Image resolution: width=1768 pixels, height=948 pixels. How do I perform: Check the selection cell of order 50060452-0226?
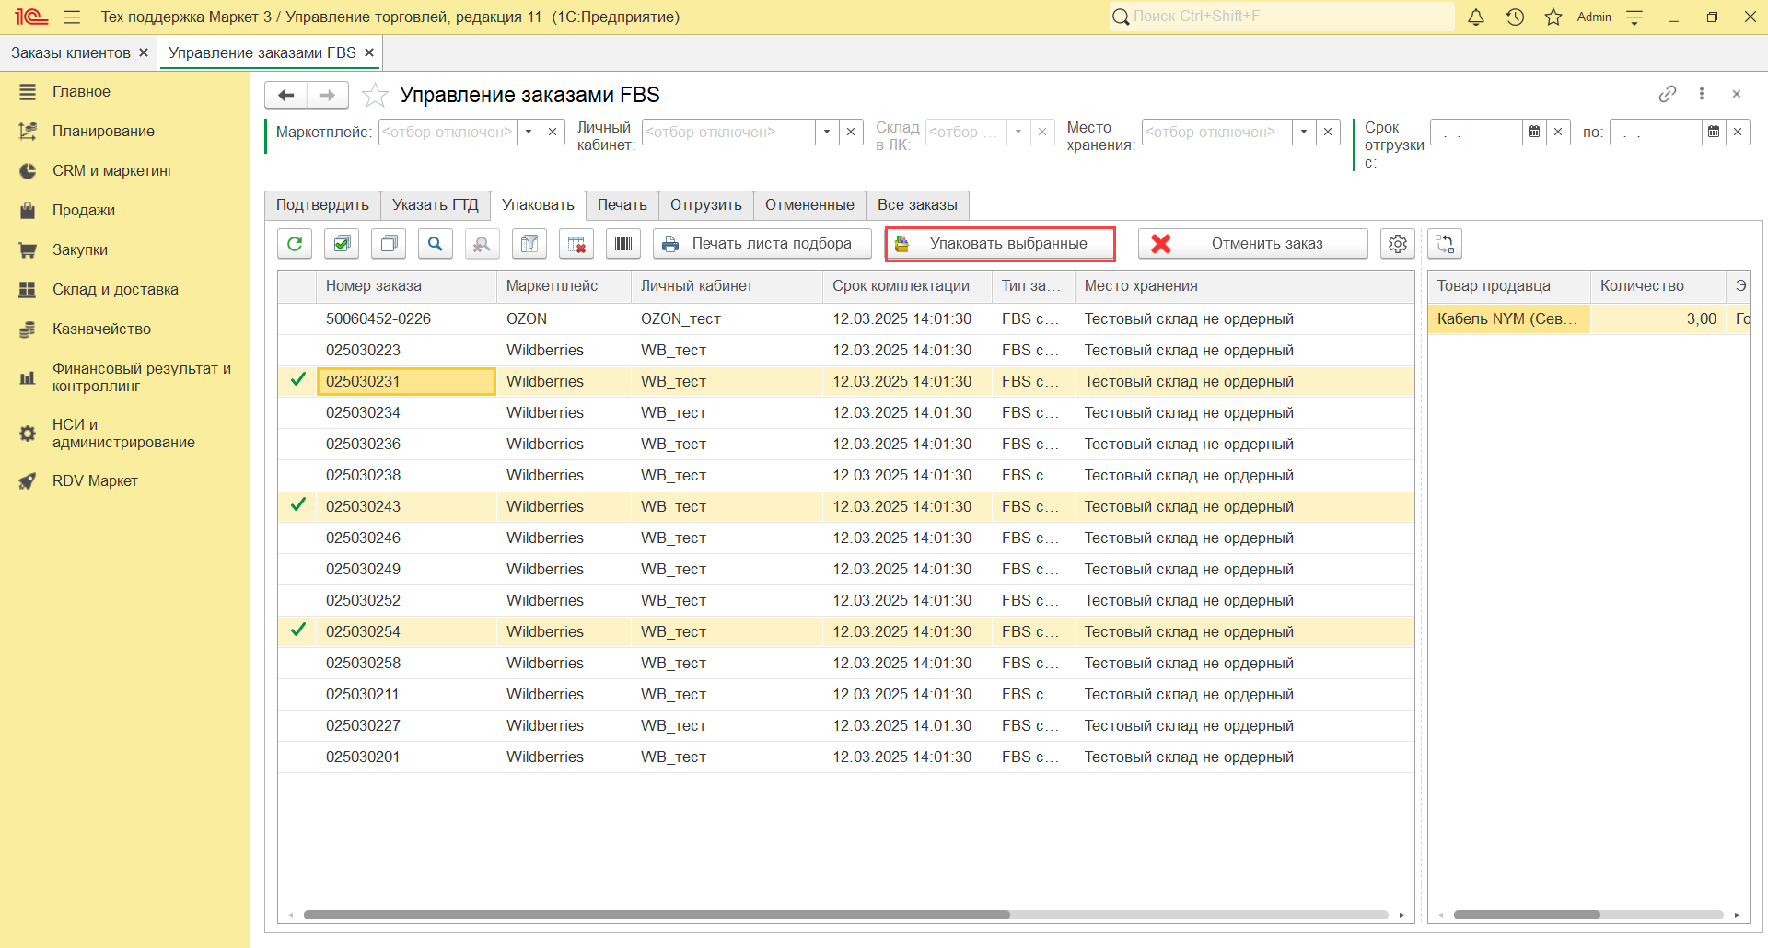click(x=297, y=318)
